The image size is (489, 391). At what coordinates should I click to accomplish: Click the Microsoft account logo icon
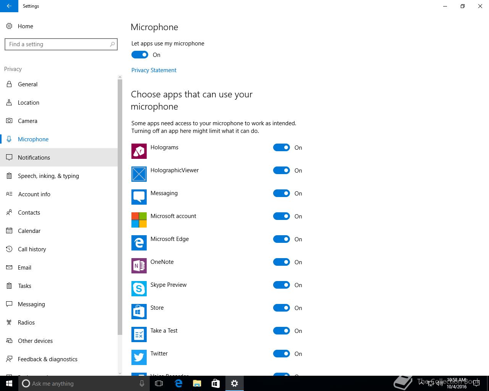point(139,220)
